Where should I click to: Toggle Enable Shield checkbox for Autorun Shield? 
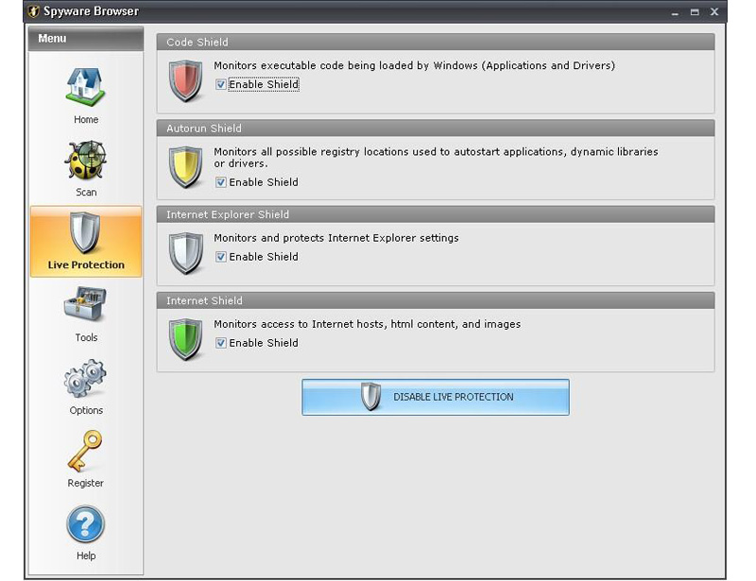click(x=221, y=182)
